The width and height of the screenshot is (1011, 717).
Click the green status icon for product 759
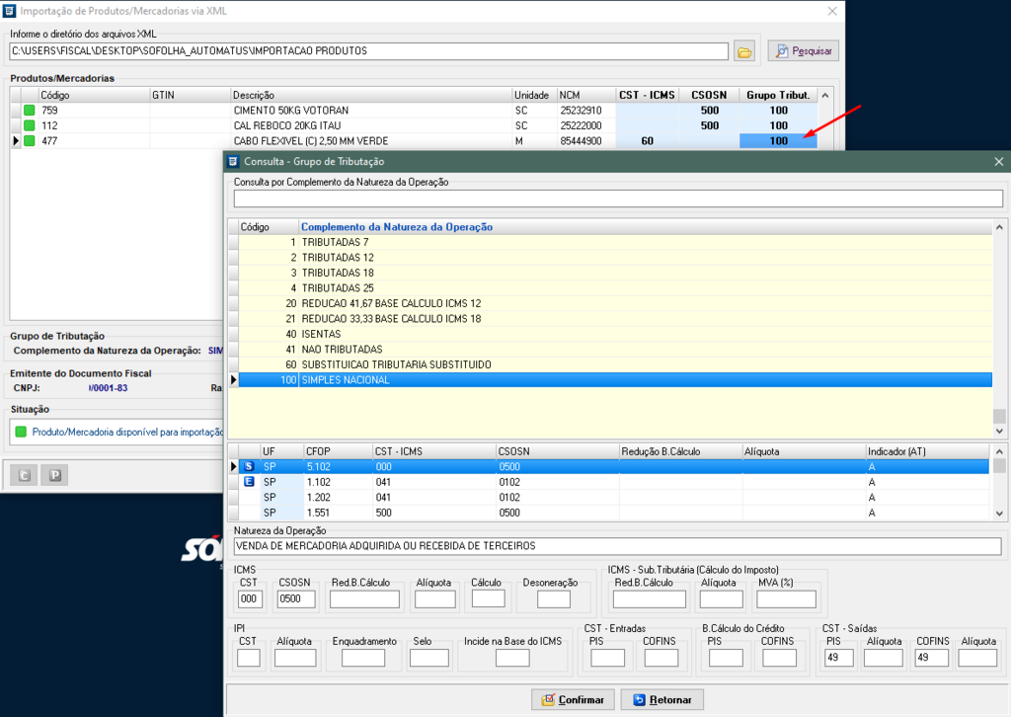click(x=30, y=111)
